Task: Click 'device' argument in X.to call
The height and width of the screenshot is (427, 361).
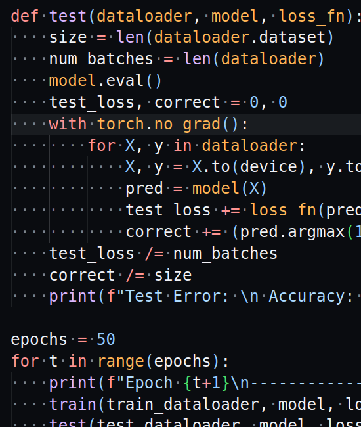Action: pyautogui.click(x=268, y=167)
